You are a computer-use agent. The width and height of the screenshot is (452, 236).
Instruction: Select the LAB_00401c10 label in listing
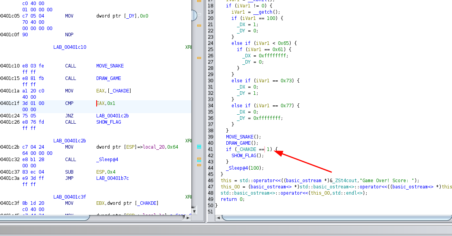[x=70, y=47]
